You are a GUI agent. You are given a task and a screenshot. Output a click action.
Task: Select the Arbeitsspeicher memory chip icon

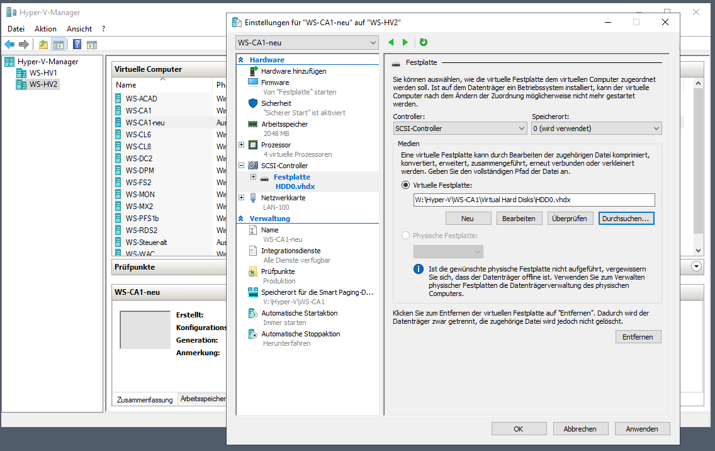tap(253, 124)
